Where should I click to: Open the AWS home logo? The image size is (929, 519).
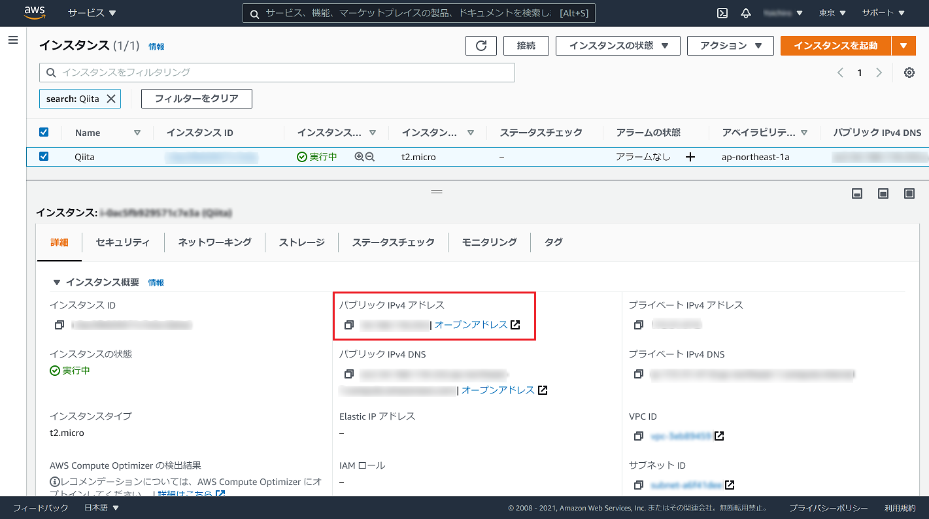(x=34, y=12)
